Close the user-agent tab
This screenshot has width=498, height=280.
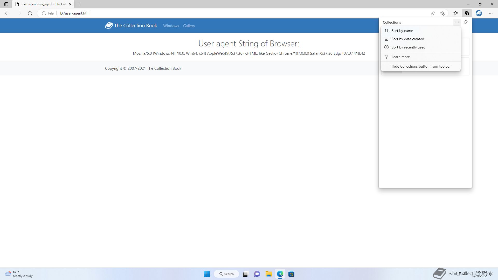pos(70,4)
